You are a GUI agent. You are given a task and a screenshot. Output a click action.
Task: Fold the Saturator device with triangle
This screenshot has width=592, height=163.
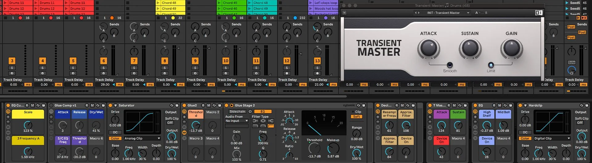(x=115, y=105)
